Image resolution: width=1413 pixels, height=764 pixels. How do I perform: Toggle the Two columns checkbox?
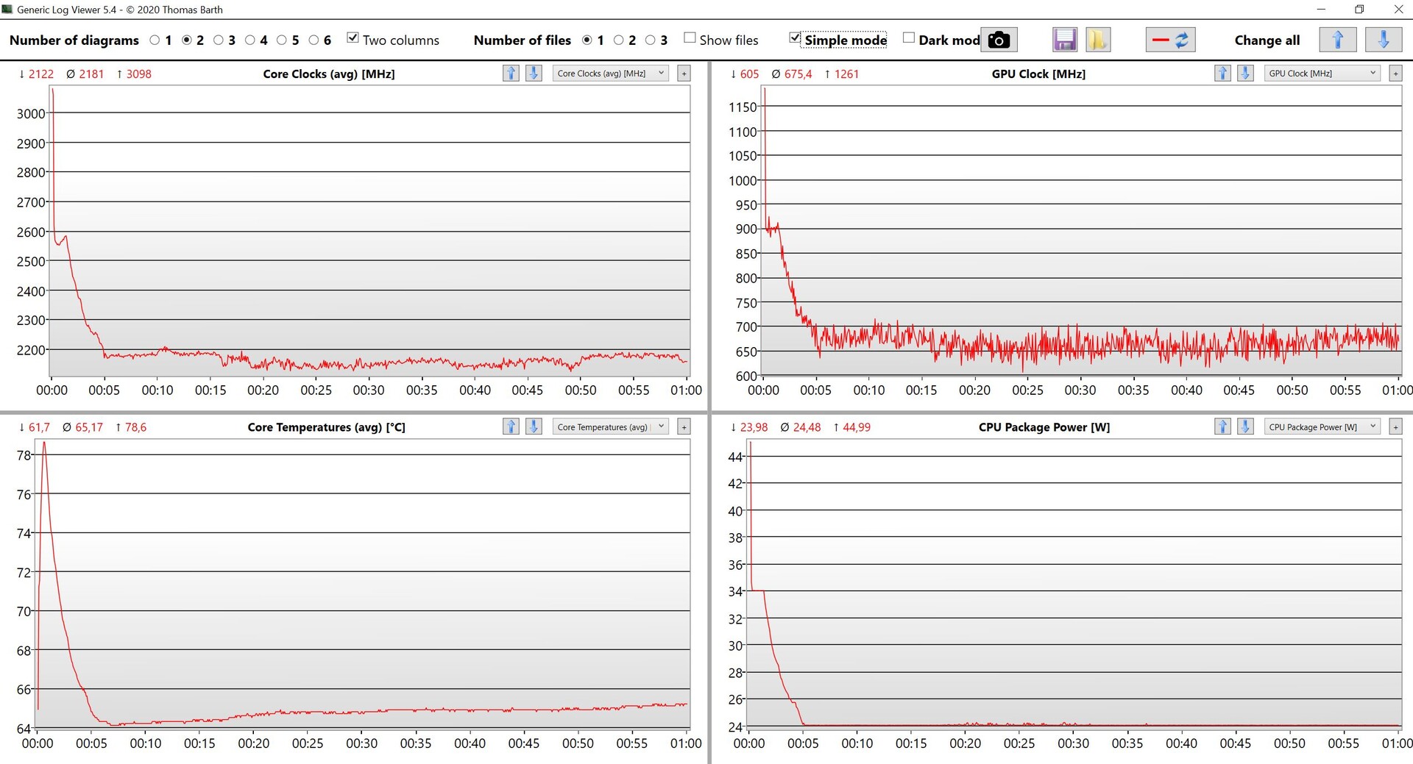[x=353, y=38]
